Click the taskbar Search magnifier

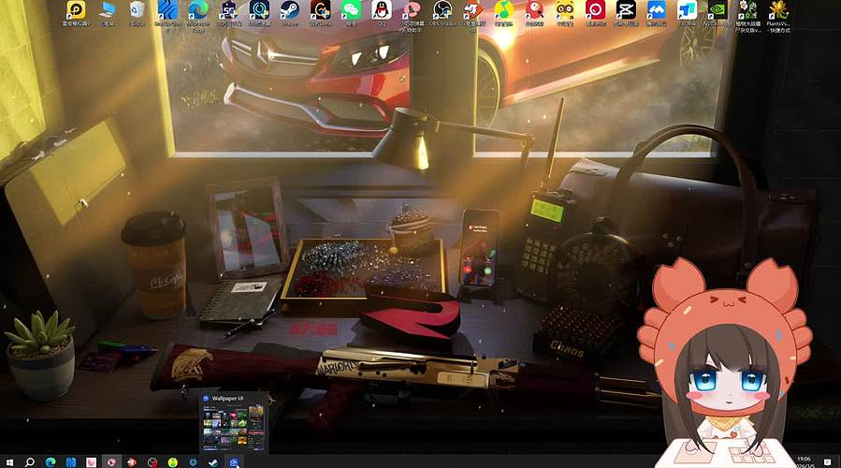[x=30, y=461]
